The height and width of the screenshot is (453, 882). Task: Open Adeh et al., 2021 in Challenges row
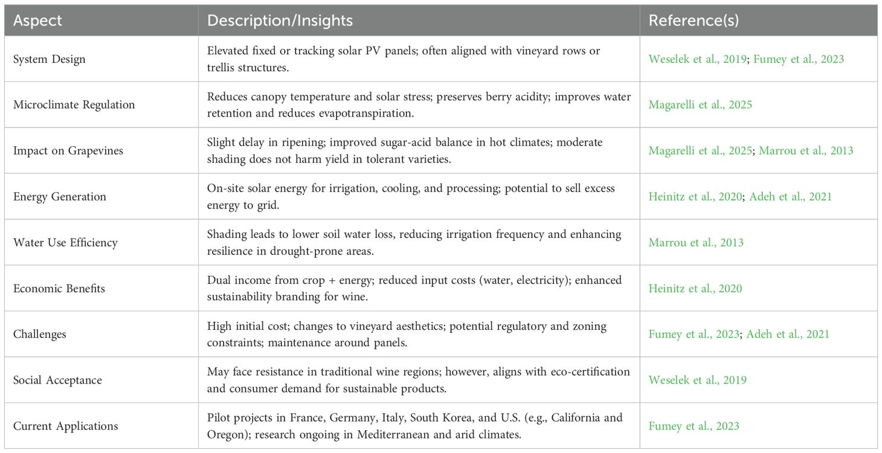click(787, 334)
